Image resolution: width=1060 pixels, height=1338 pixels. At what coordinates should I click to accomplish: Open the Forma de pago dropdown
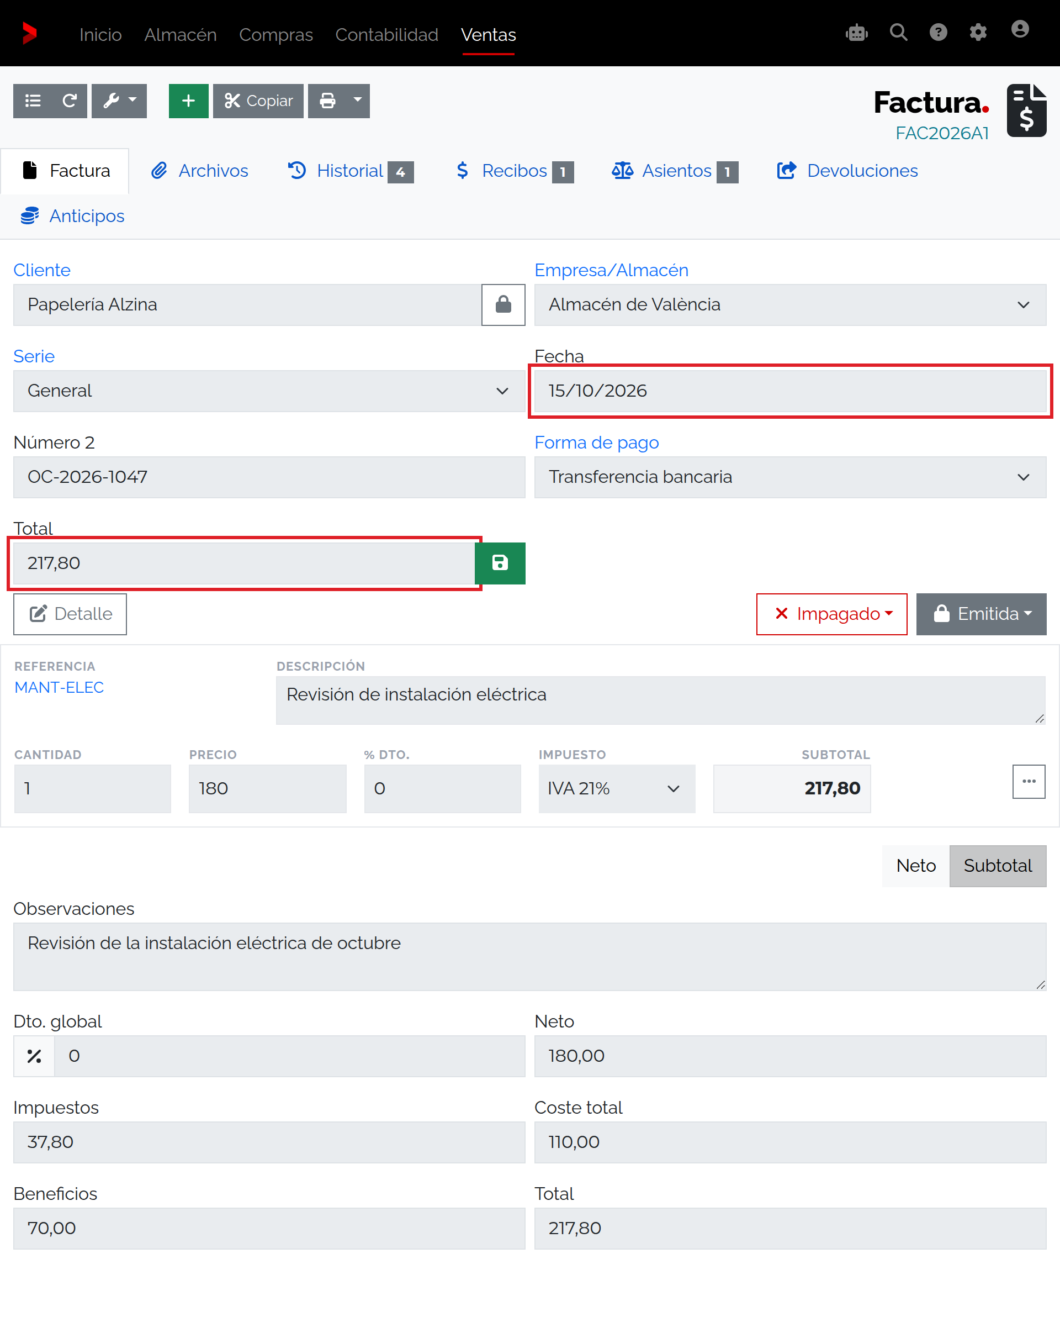click(790, 477)
